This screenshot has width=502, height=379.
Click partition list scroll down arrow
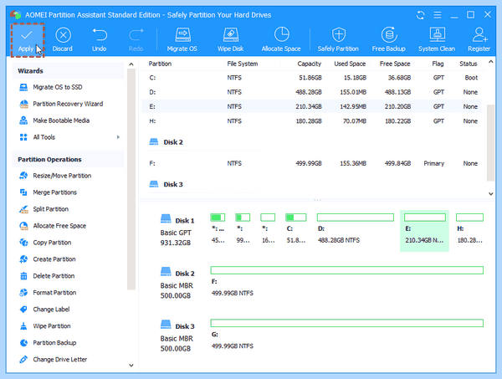(x=490, y=193)
